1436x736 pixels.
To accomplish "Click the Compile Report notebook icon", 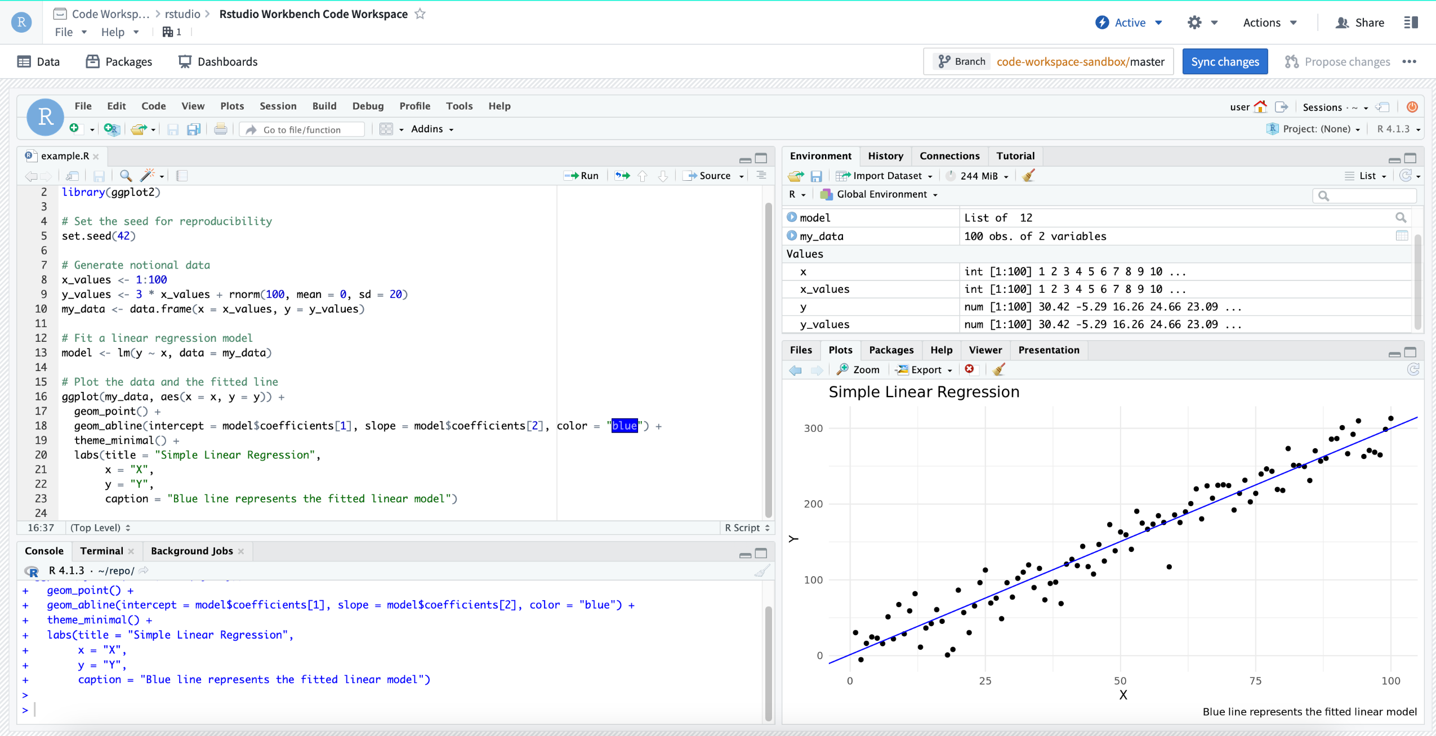I will [182, 176].
